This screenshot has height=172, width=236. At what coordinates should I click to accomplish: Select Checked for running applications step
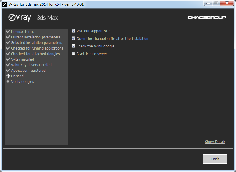tap(37, 48)
